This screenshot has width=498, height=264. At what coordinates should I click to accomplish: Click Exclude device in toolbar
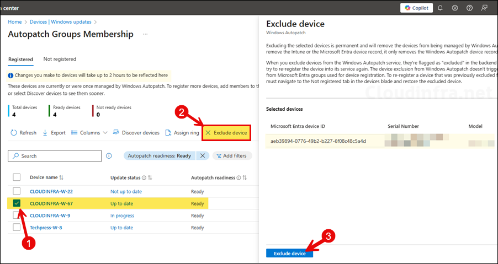pos(227,133)
